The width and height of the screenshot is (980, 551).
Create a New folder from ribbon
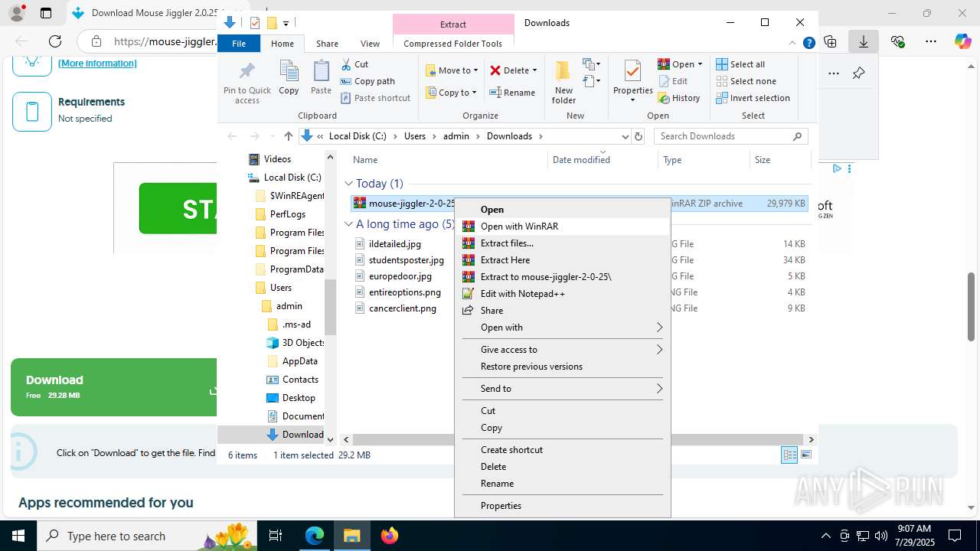(563, 83)
